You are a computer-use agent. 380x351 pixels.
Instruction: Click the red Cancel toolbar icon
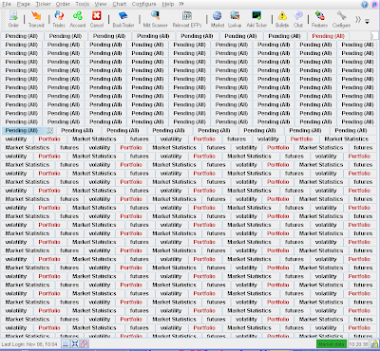click(x=97, y=19)
